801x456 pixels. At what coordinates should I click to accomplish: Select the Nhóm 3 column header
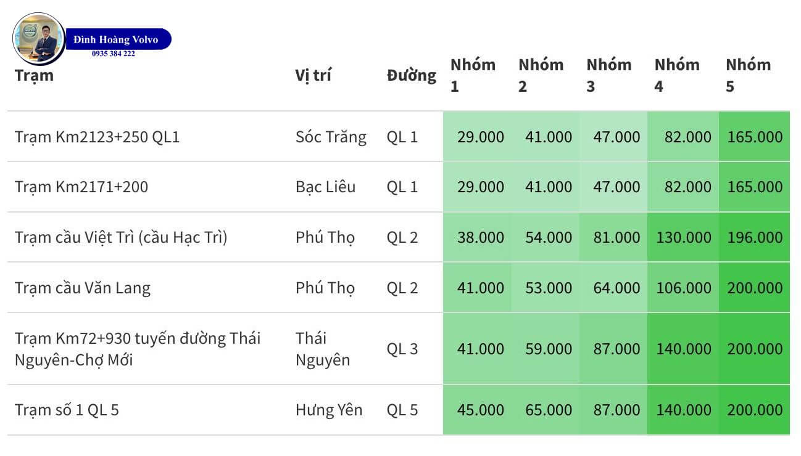(609, 76)
